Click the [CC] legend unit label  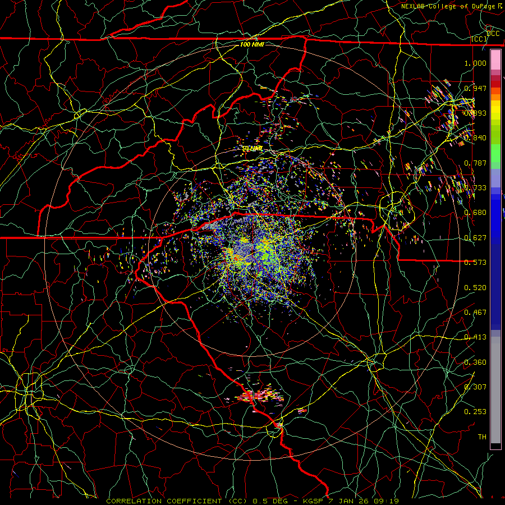tap(479, 39)
